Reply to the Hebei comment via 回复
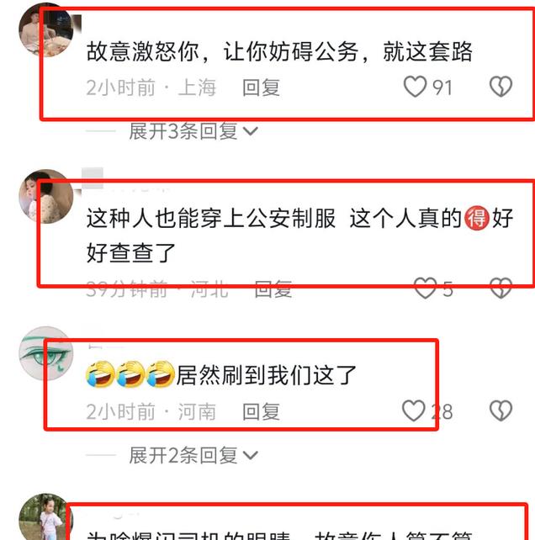This screenshot has width=535, height=540. (273, 289)
